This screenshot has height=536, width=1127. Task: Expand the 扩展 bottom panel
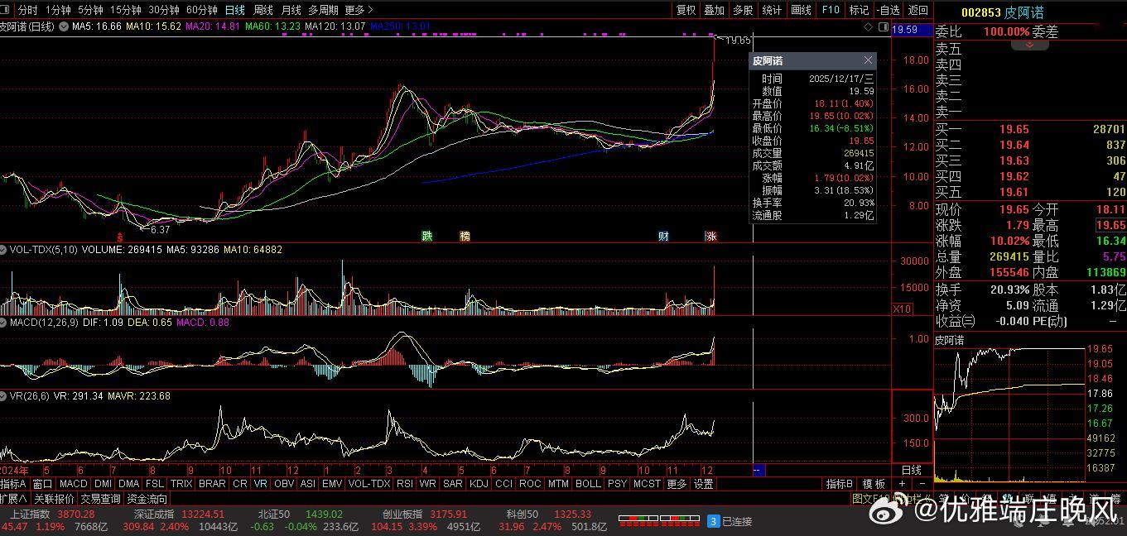(x=14, y=499)
